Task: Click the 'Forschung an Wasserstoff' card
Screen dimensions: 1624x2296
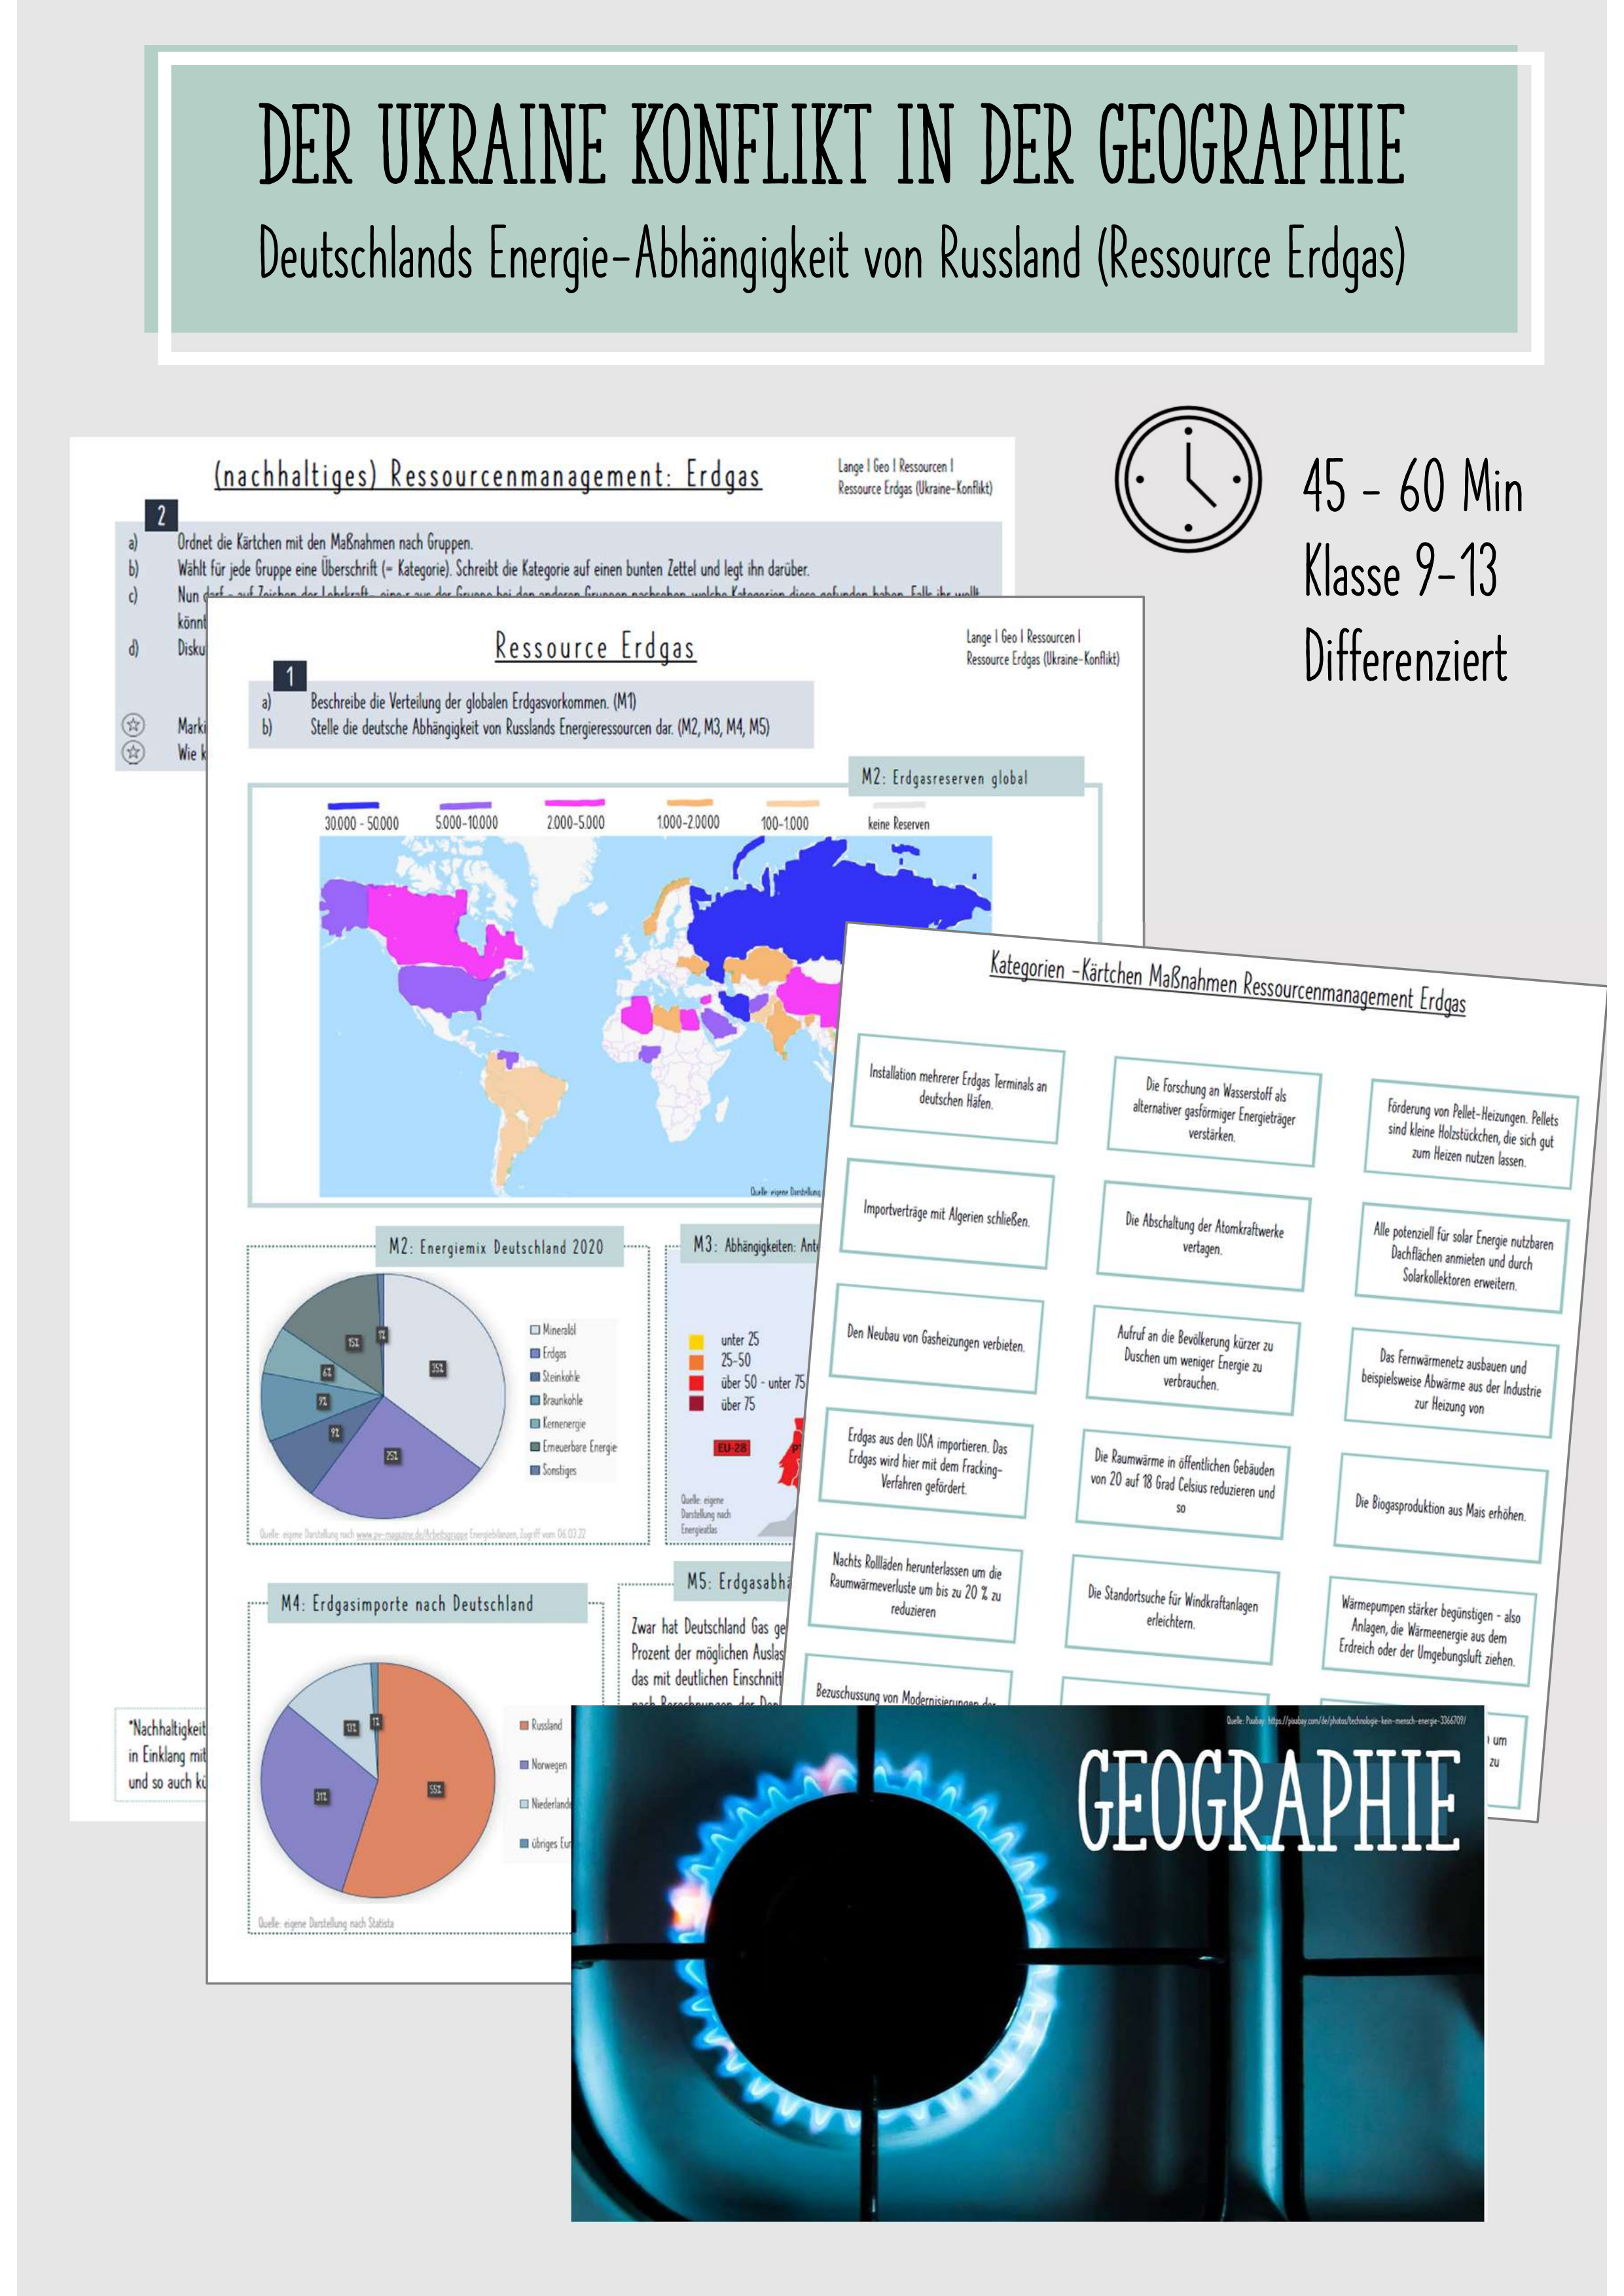Action: coord(1213,1110)
